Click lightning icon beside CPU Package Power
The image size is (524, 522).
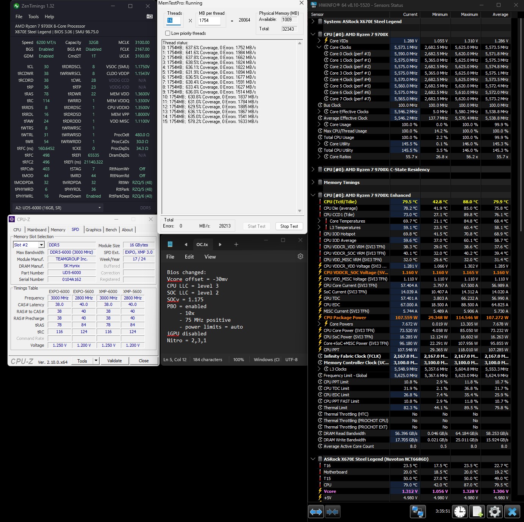pos(320,318)
